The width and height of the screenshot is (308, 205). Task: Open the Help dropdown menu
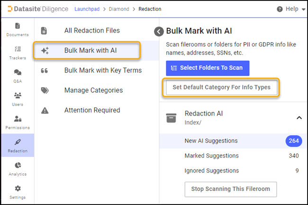coord(291,9)
